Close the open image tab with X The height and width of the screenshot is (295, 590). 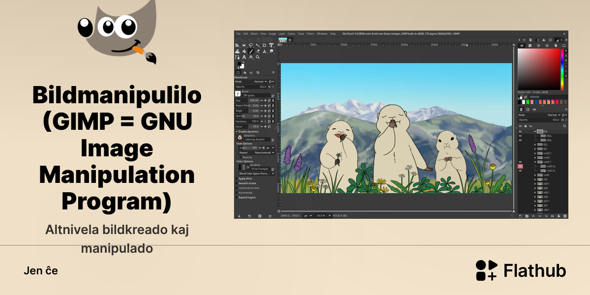(290, 40)
